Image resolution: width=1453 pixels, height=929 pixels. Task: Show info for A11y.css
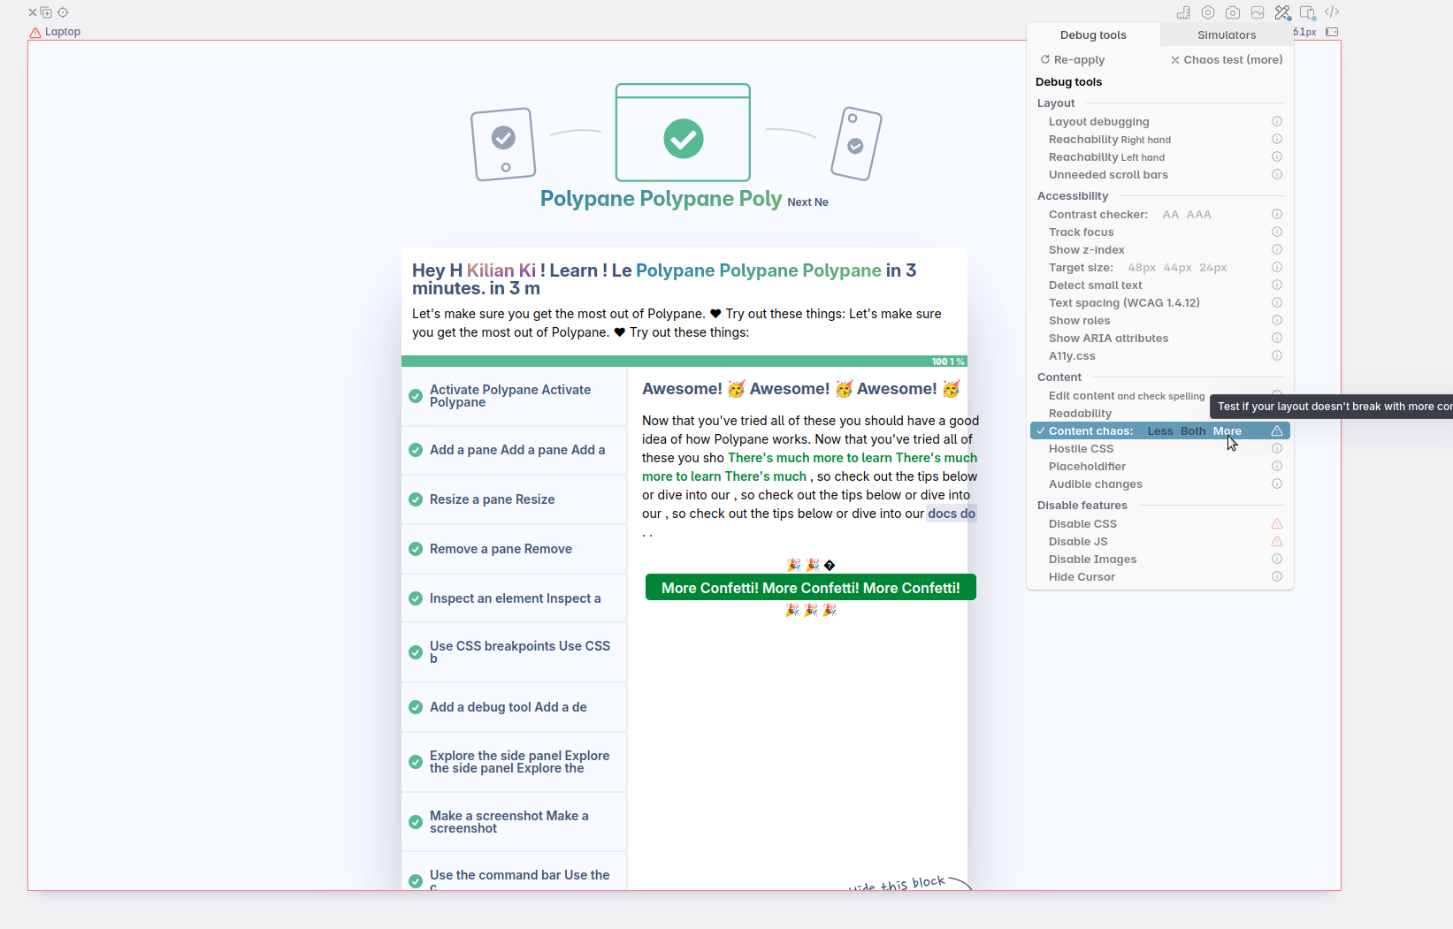point(1277,355)
